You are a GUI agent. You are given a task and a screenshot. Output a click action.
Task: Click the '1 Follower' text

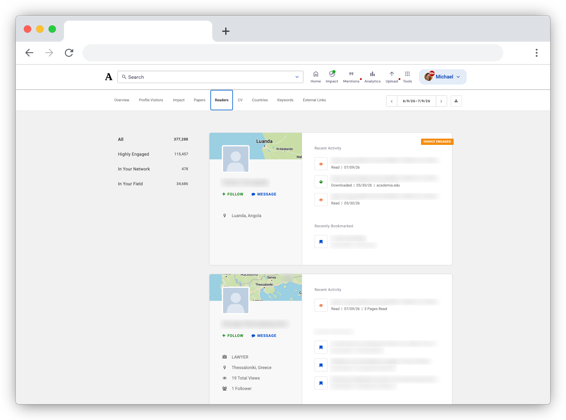[242, 388]
